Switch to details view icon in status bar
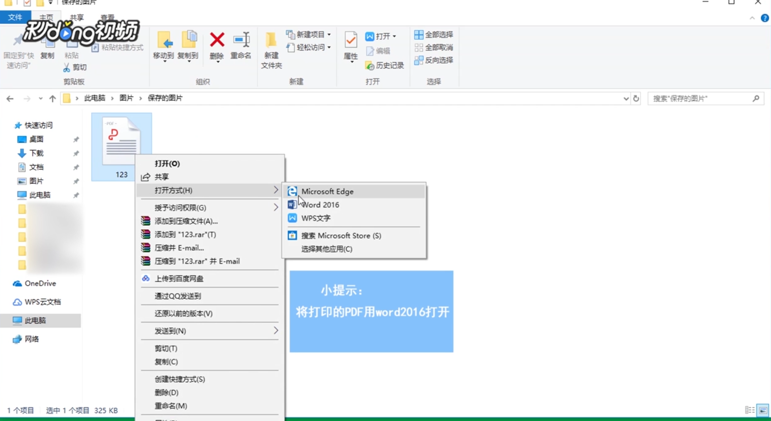Viewport: 771px width, 421px height. [x=750, y=410]
